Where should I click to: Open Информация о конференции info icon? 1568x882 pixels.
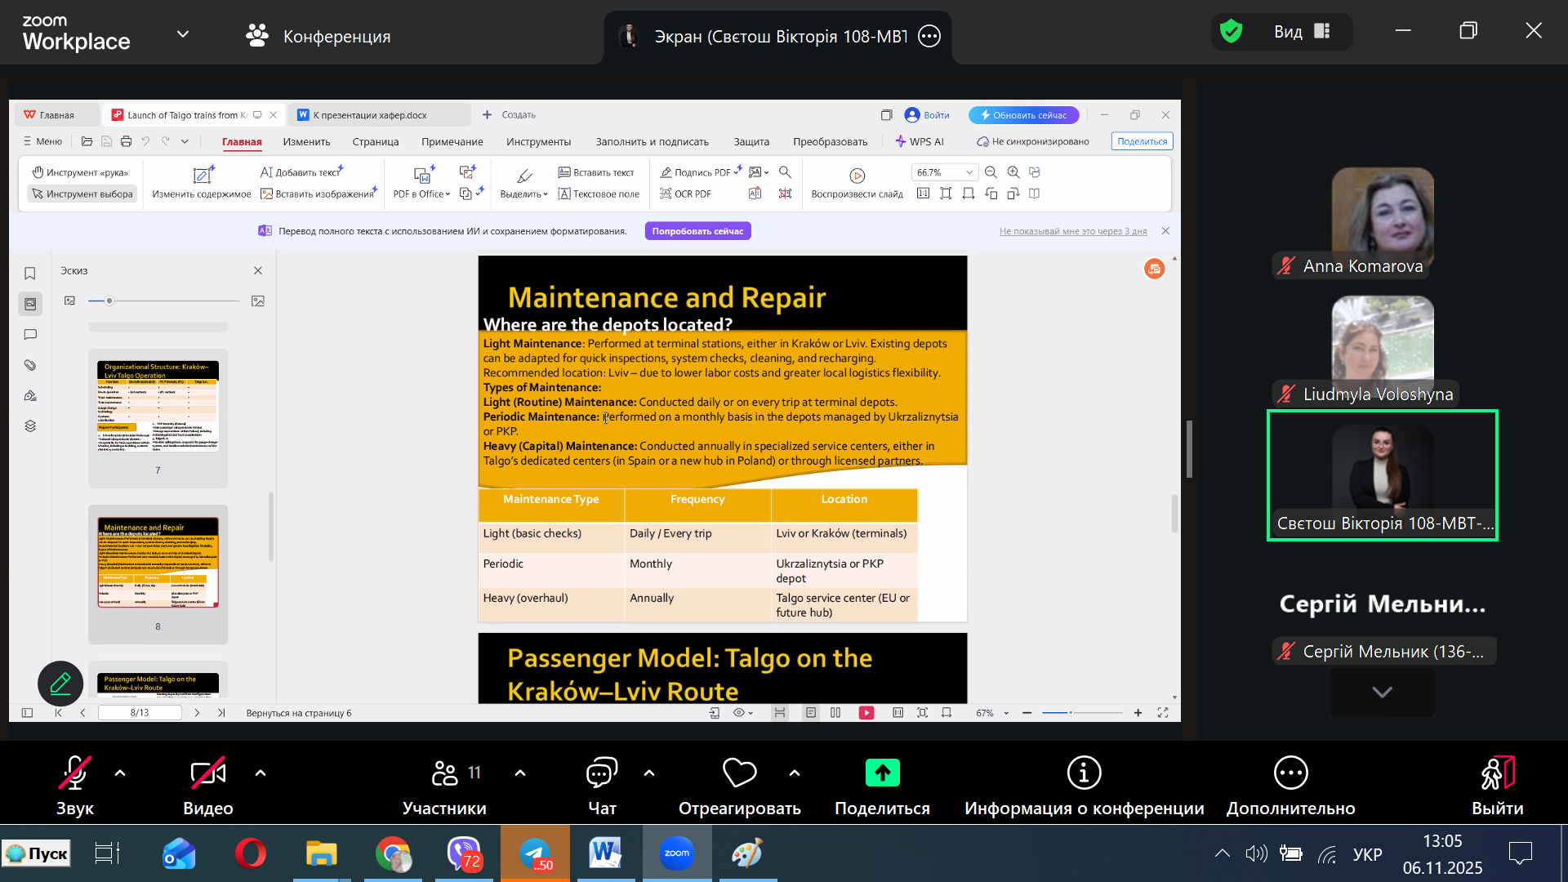click(1084, 773)
